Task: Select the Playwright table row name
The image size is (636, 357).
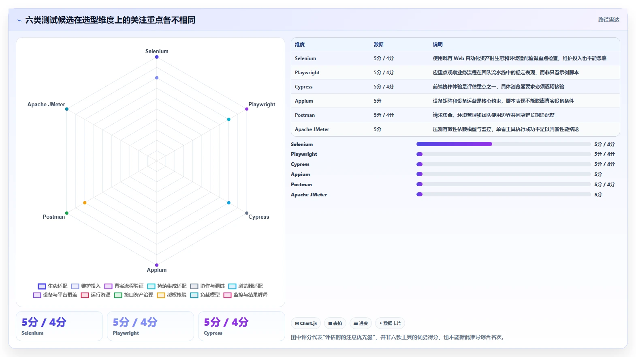Action: tap(307, 73)
